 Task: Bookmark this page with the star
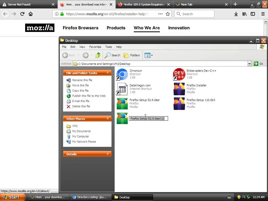(168, 14)
